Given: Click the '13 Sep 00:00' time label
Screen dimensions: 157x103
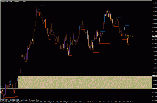Looking at the screenshot, I should click(x=35, y=102).
